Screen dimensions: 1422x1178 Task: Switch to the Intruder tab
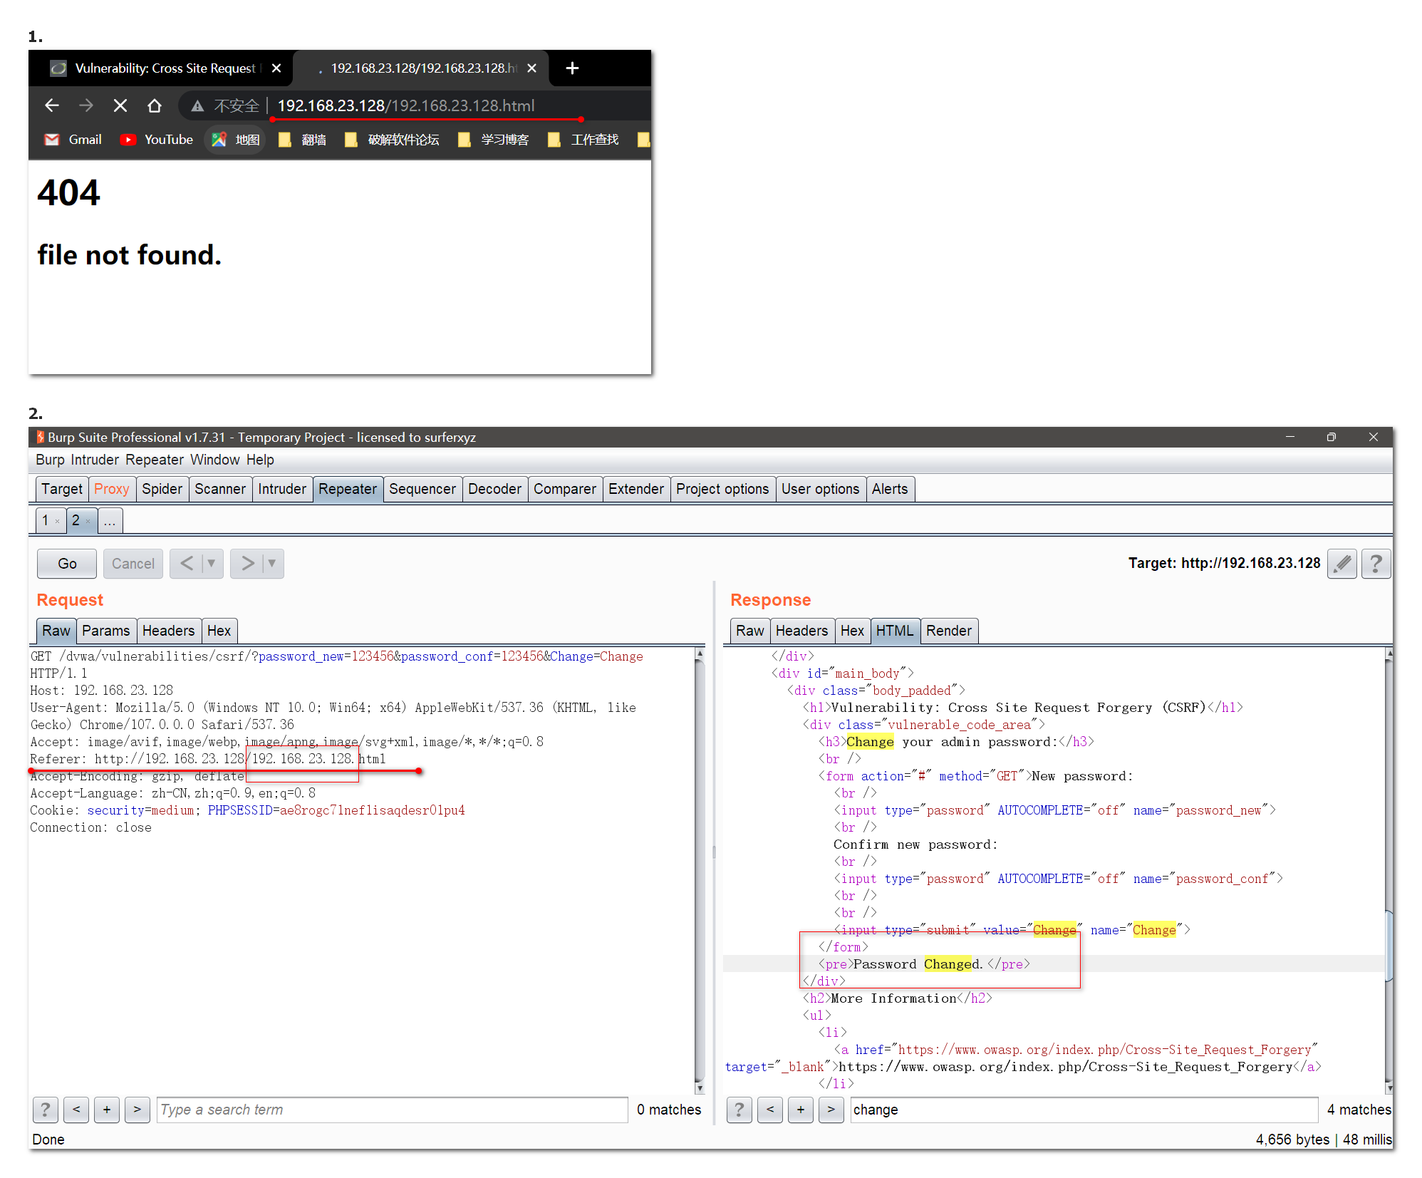point(281,489)
